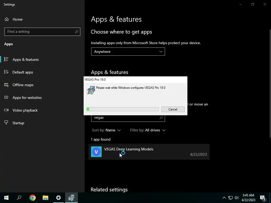The width and height of the screenshot is (271, 203).
Task: Click search magnifier in Find a setting
Action: click(76, 32)
